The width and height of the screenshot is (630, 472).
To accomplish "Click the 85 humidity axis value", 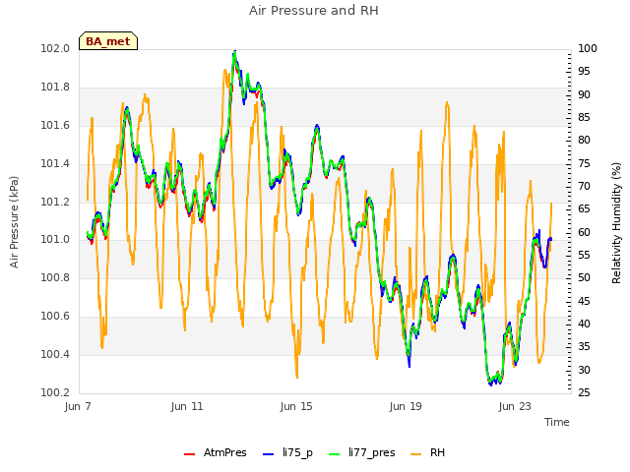I will pyautogui.click(x=584, y=118).
